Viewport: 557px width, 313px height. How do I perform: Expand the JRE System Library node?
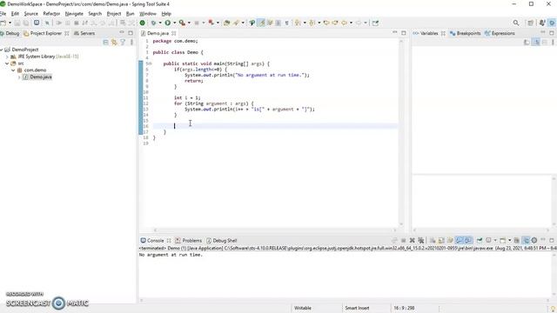7,57
